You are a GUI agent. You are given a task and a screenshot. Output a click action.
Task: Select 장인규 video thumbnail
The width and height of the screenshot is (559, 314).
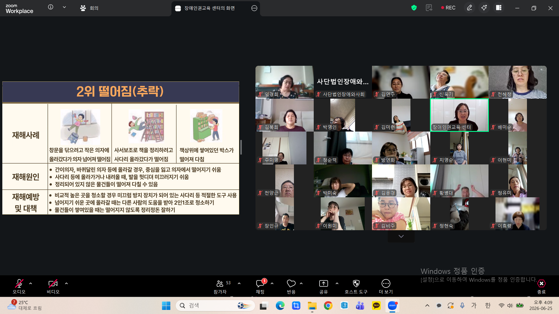285,214
